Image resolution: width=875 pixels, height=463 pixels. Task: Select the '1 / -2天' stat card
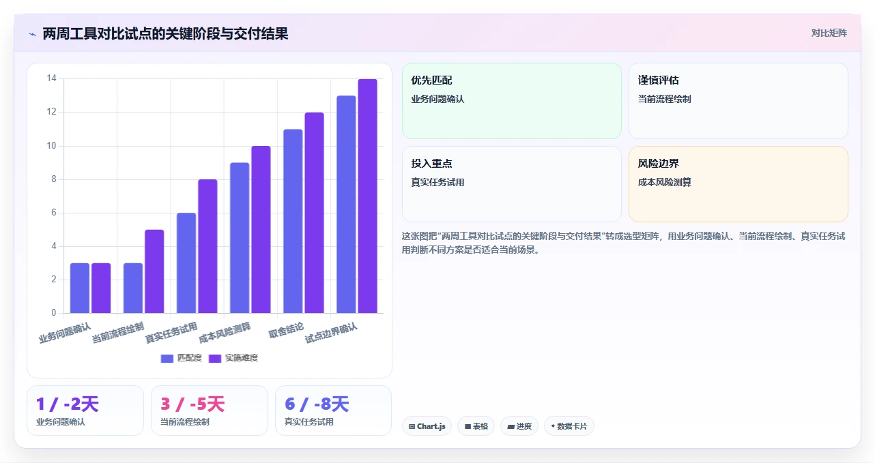click(85, 410)
